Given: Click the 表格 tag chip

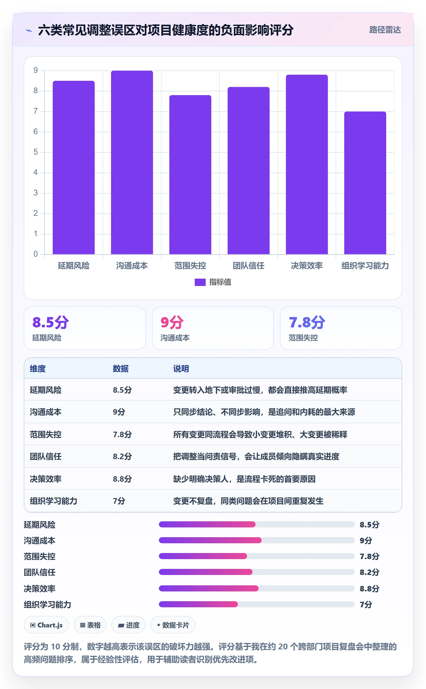Looking at the screenshot, I should click(x=90, y=625).
